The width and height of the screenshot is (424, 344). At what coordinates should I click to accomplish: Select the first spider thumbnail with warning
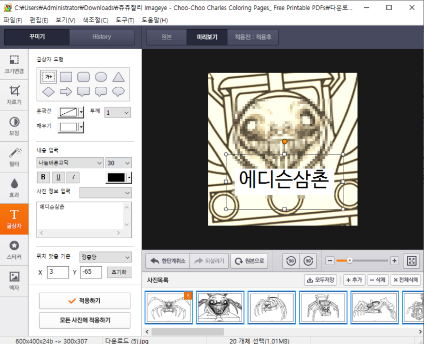169,307
